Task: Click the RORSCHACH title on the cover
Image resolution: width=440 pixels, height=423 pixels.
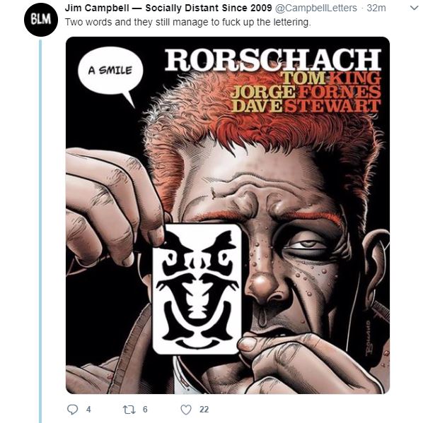Action: tap(272, 59)
